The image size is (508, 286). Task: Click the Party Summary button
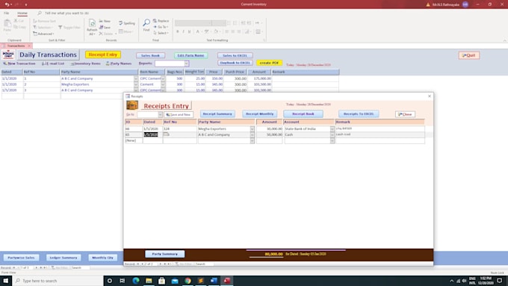coord(165,254)
